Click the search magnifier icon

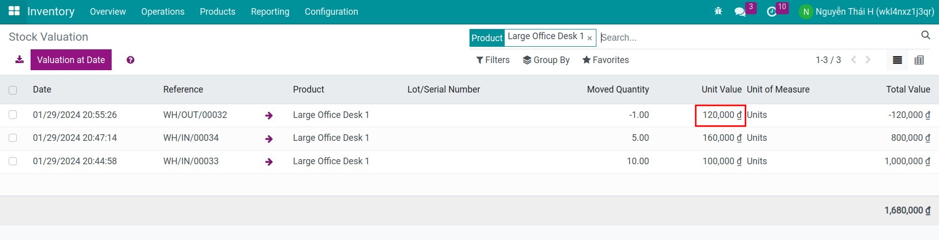[x=926, y=35]
